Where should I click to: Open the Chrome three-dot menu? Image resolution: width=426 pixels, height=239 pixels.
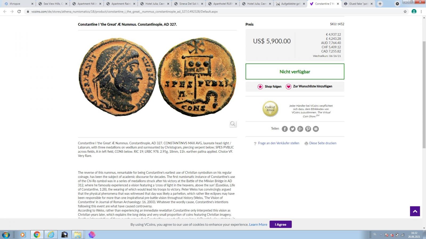421,11
